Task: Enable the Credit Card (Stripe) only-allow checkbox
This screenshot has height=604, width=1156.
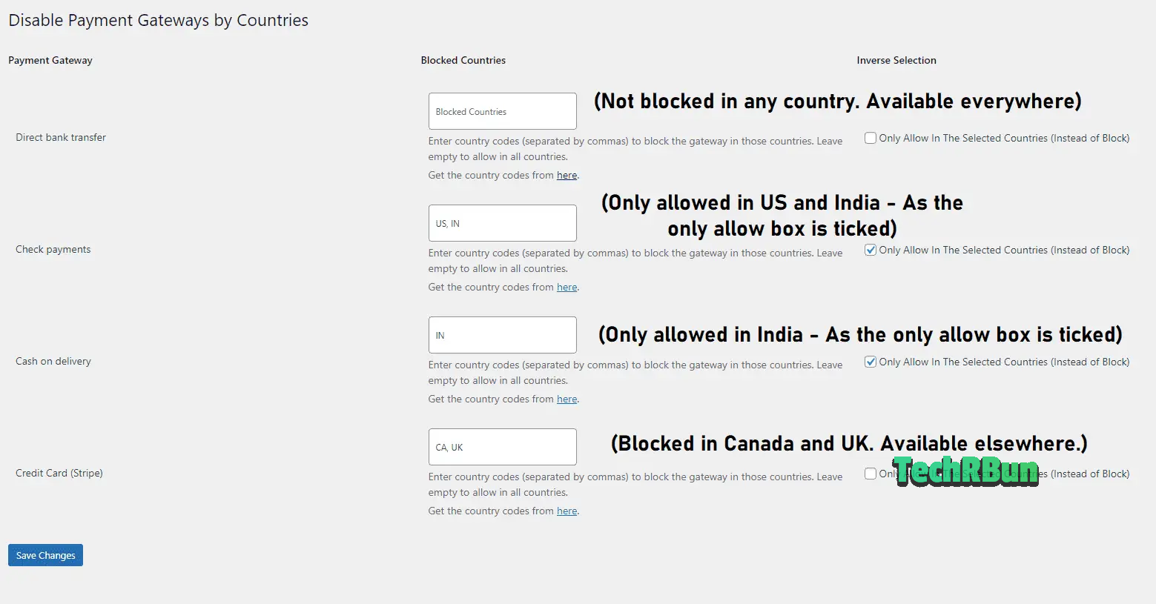Action: click(x=871, y=474)
